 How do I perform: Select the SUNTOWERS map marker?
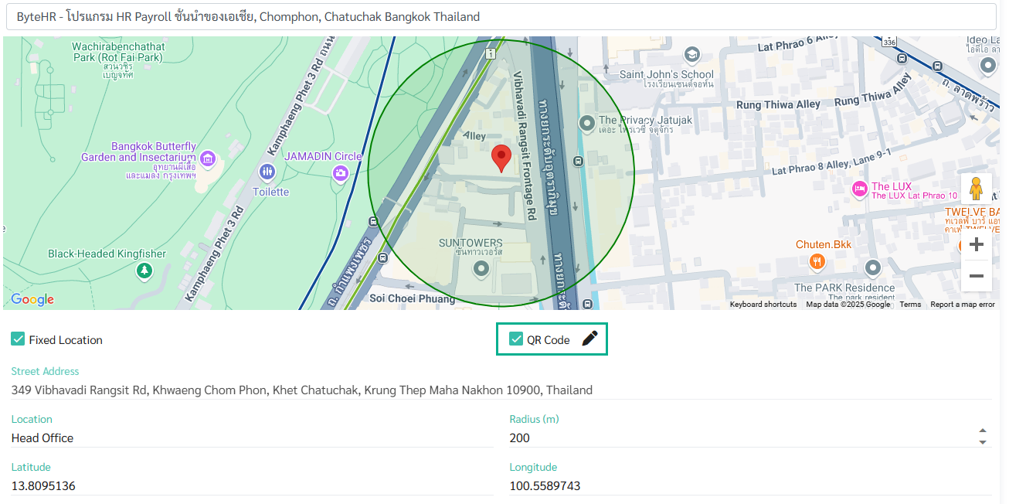(x=481, y=269)
